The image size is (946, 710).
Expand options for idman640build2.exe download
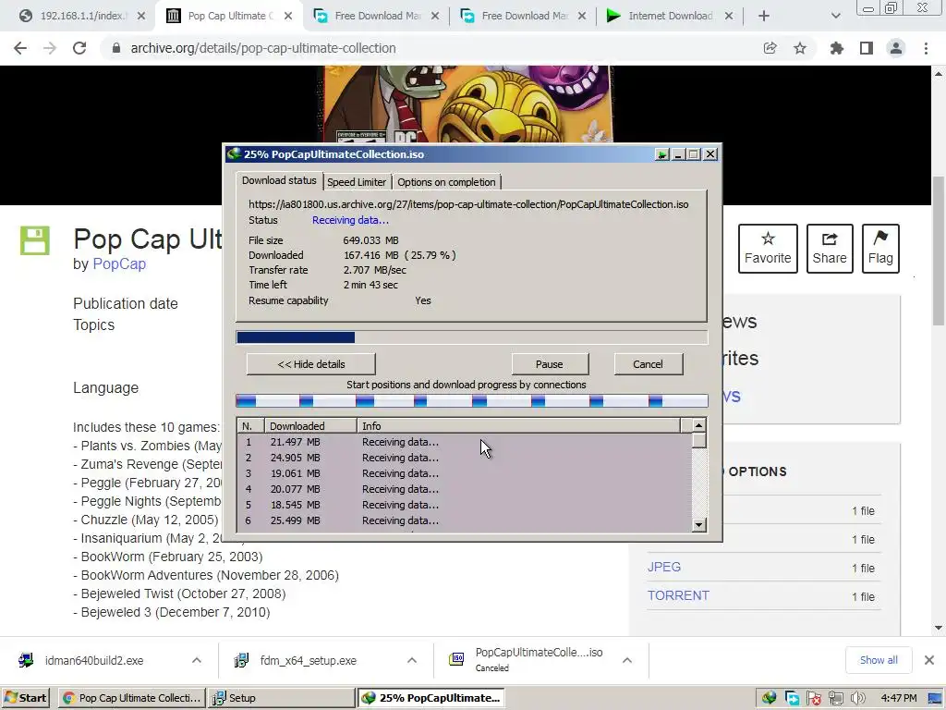[197, 660]
